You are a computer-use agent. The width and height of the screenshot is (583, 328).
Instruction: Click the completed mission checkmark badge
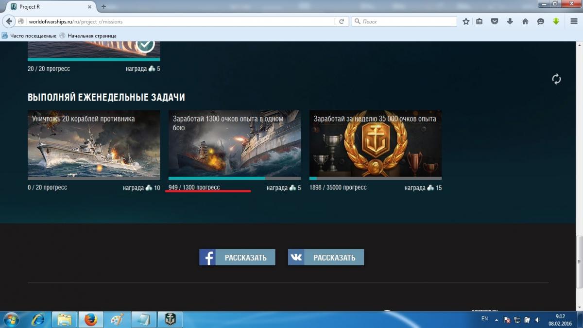point(145,45)
